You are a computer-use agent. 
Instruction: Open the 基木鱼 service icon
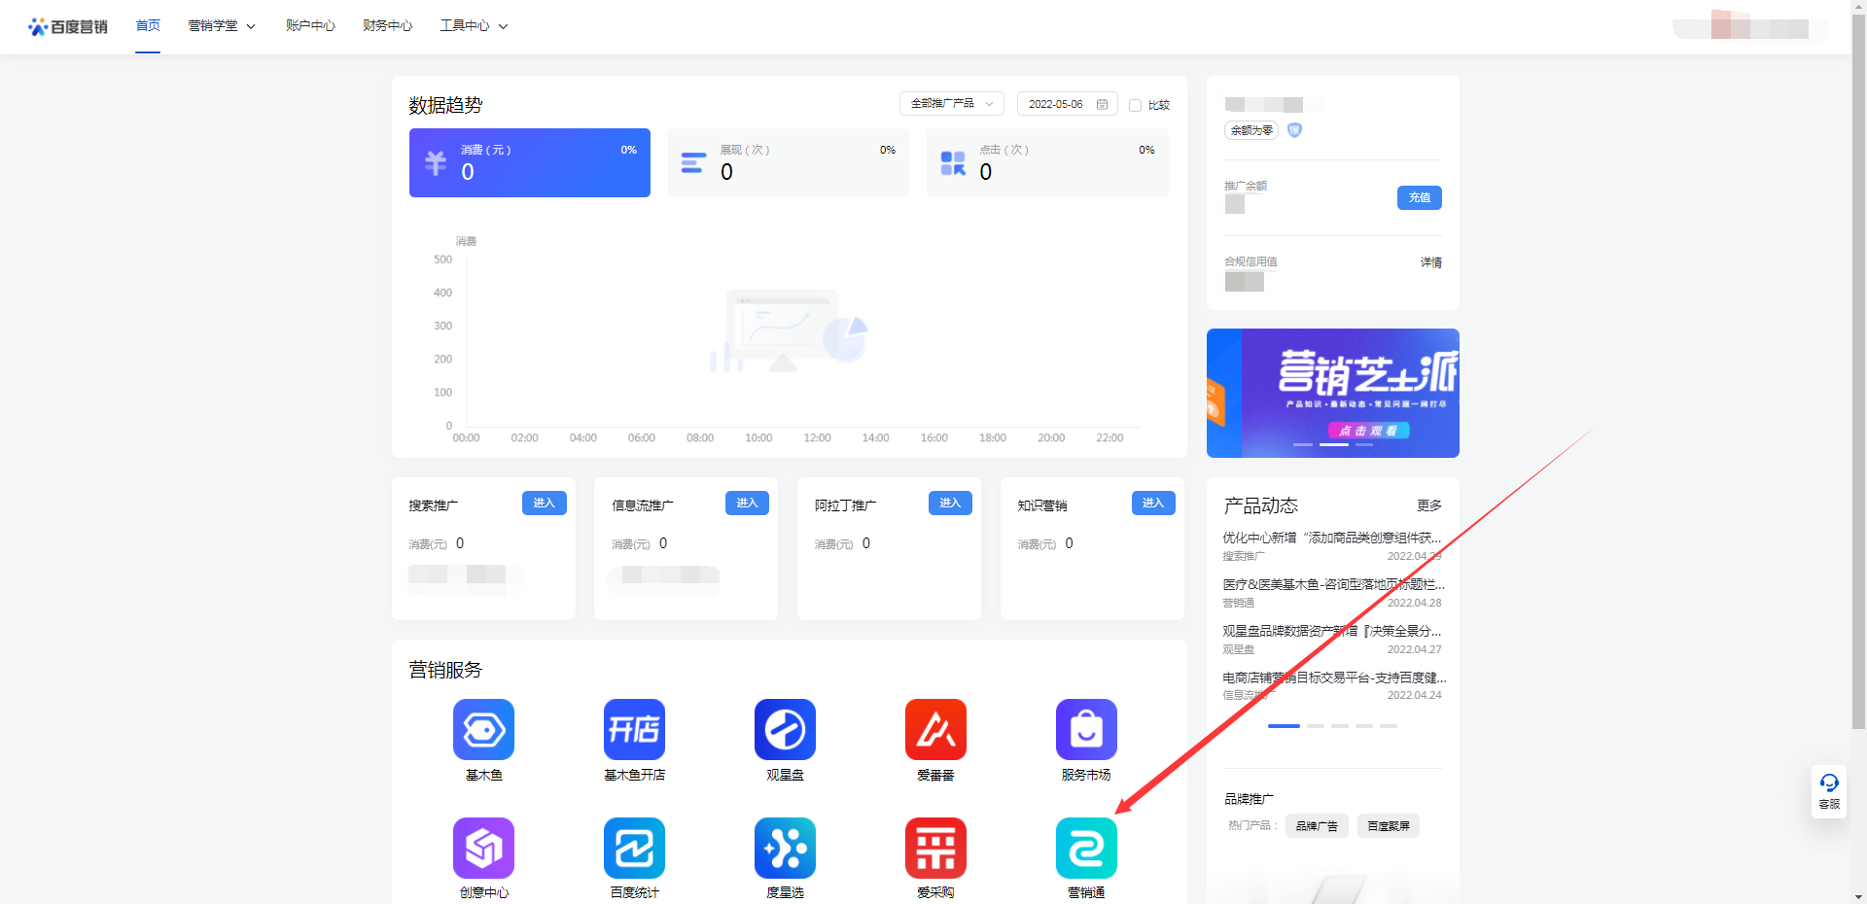coord(483,729)
